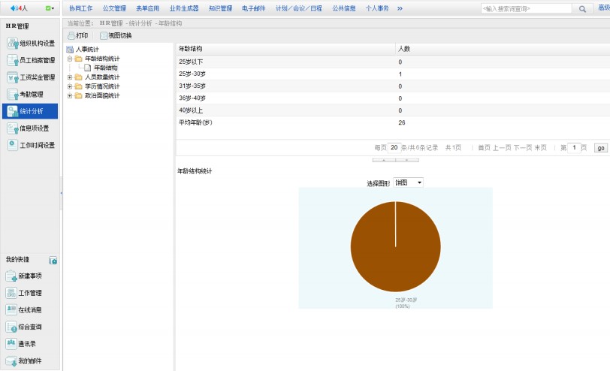
Task: Select 统计分析 in sidebar
Action: point(30,111)
